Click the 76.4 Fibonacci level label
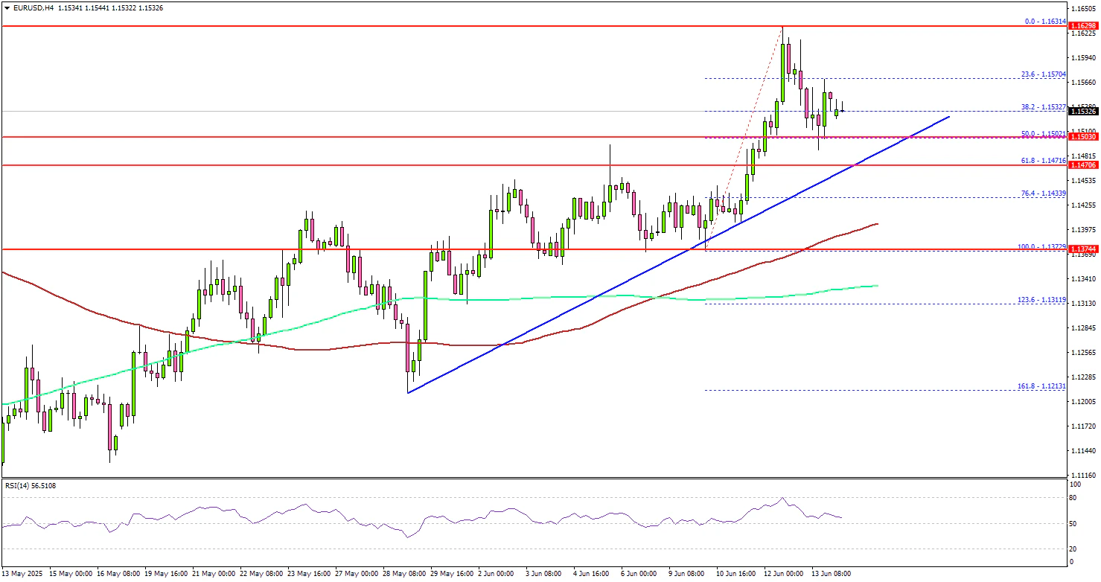This screenshot has width=1101, height=582. [1042, 193]
